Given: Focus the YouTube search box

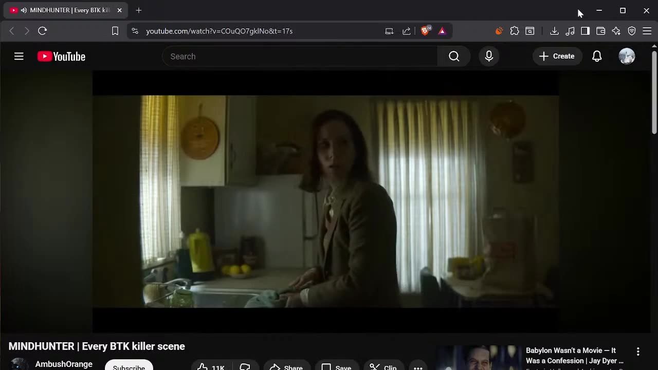Looking at the screenshot, I should pos(300,57).
